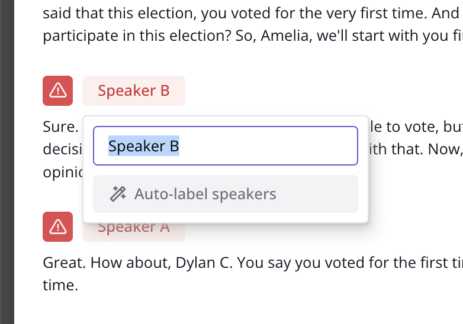Click the lone word "time." on the last line
Screen dimensions: 463x324
60,285
